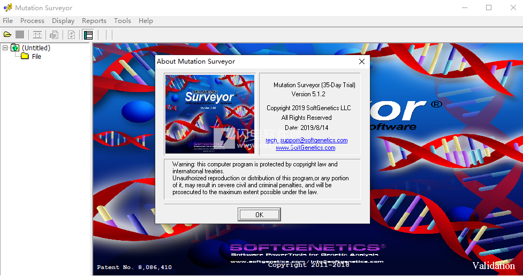Viewport: 523px width, 276px height.
Task: Maximize the Mutation Surveyor window
Action: click(x=489, y=7)
